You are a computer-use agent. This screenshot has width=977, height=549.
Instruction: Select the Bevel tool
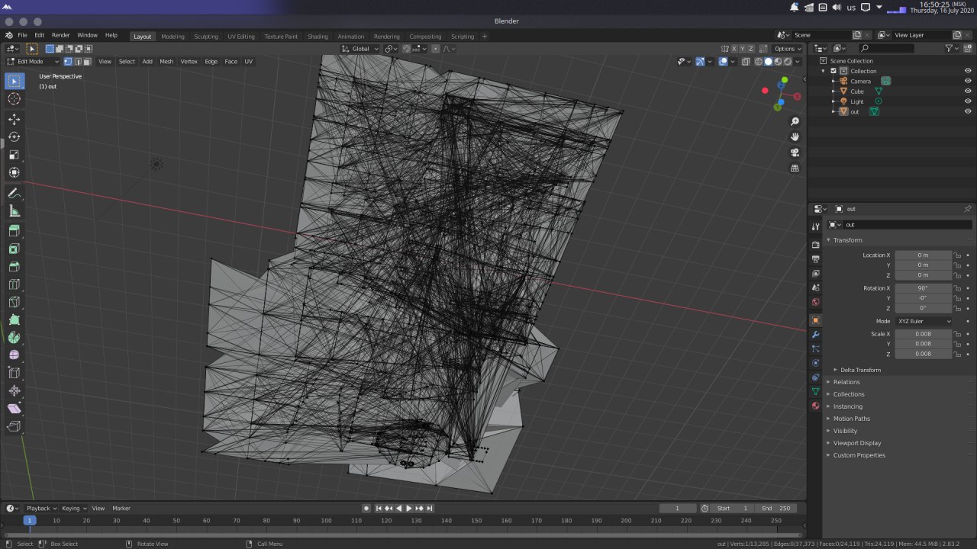click(x=15, y=267)
